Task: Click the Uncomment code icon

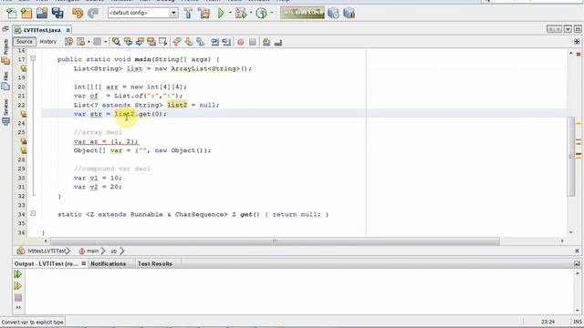Action: (278, 42)
